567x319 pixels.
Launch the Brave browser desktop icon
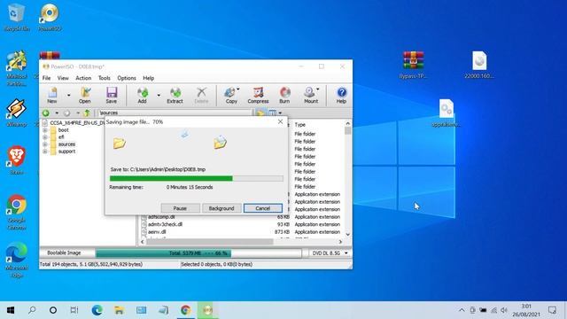(x=17, y=159)
